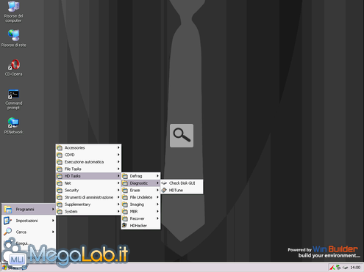Screen dimensions: 364x272
Task: Click the magnifier zoom overlay icon
Action: [x=182, y=136]
